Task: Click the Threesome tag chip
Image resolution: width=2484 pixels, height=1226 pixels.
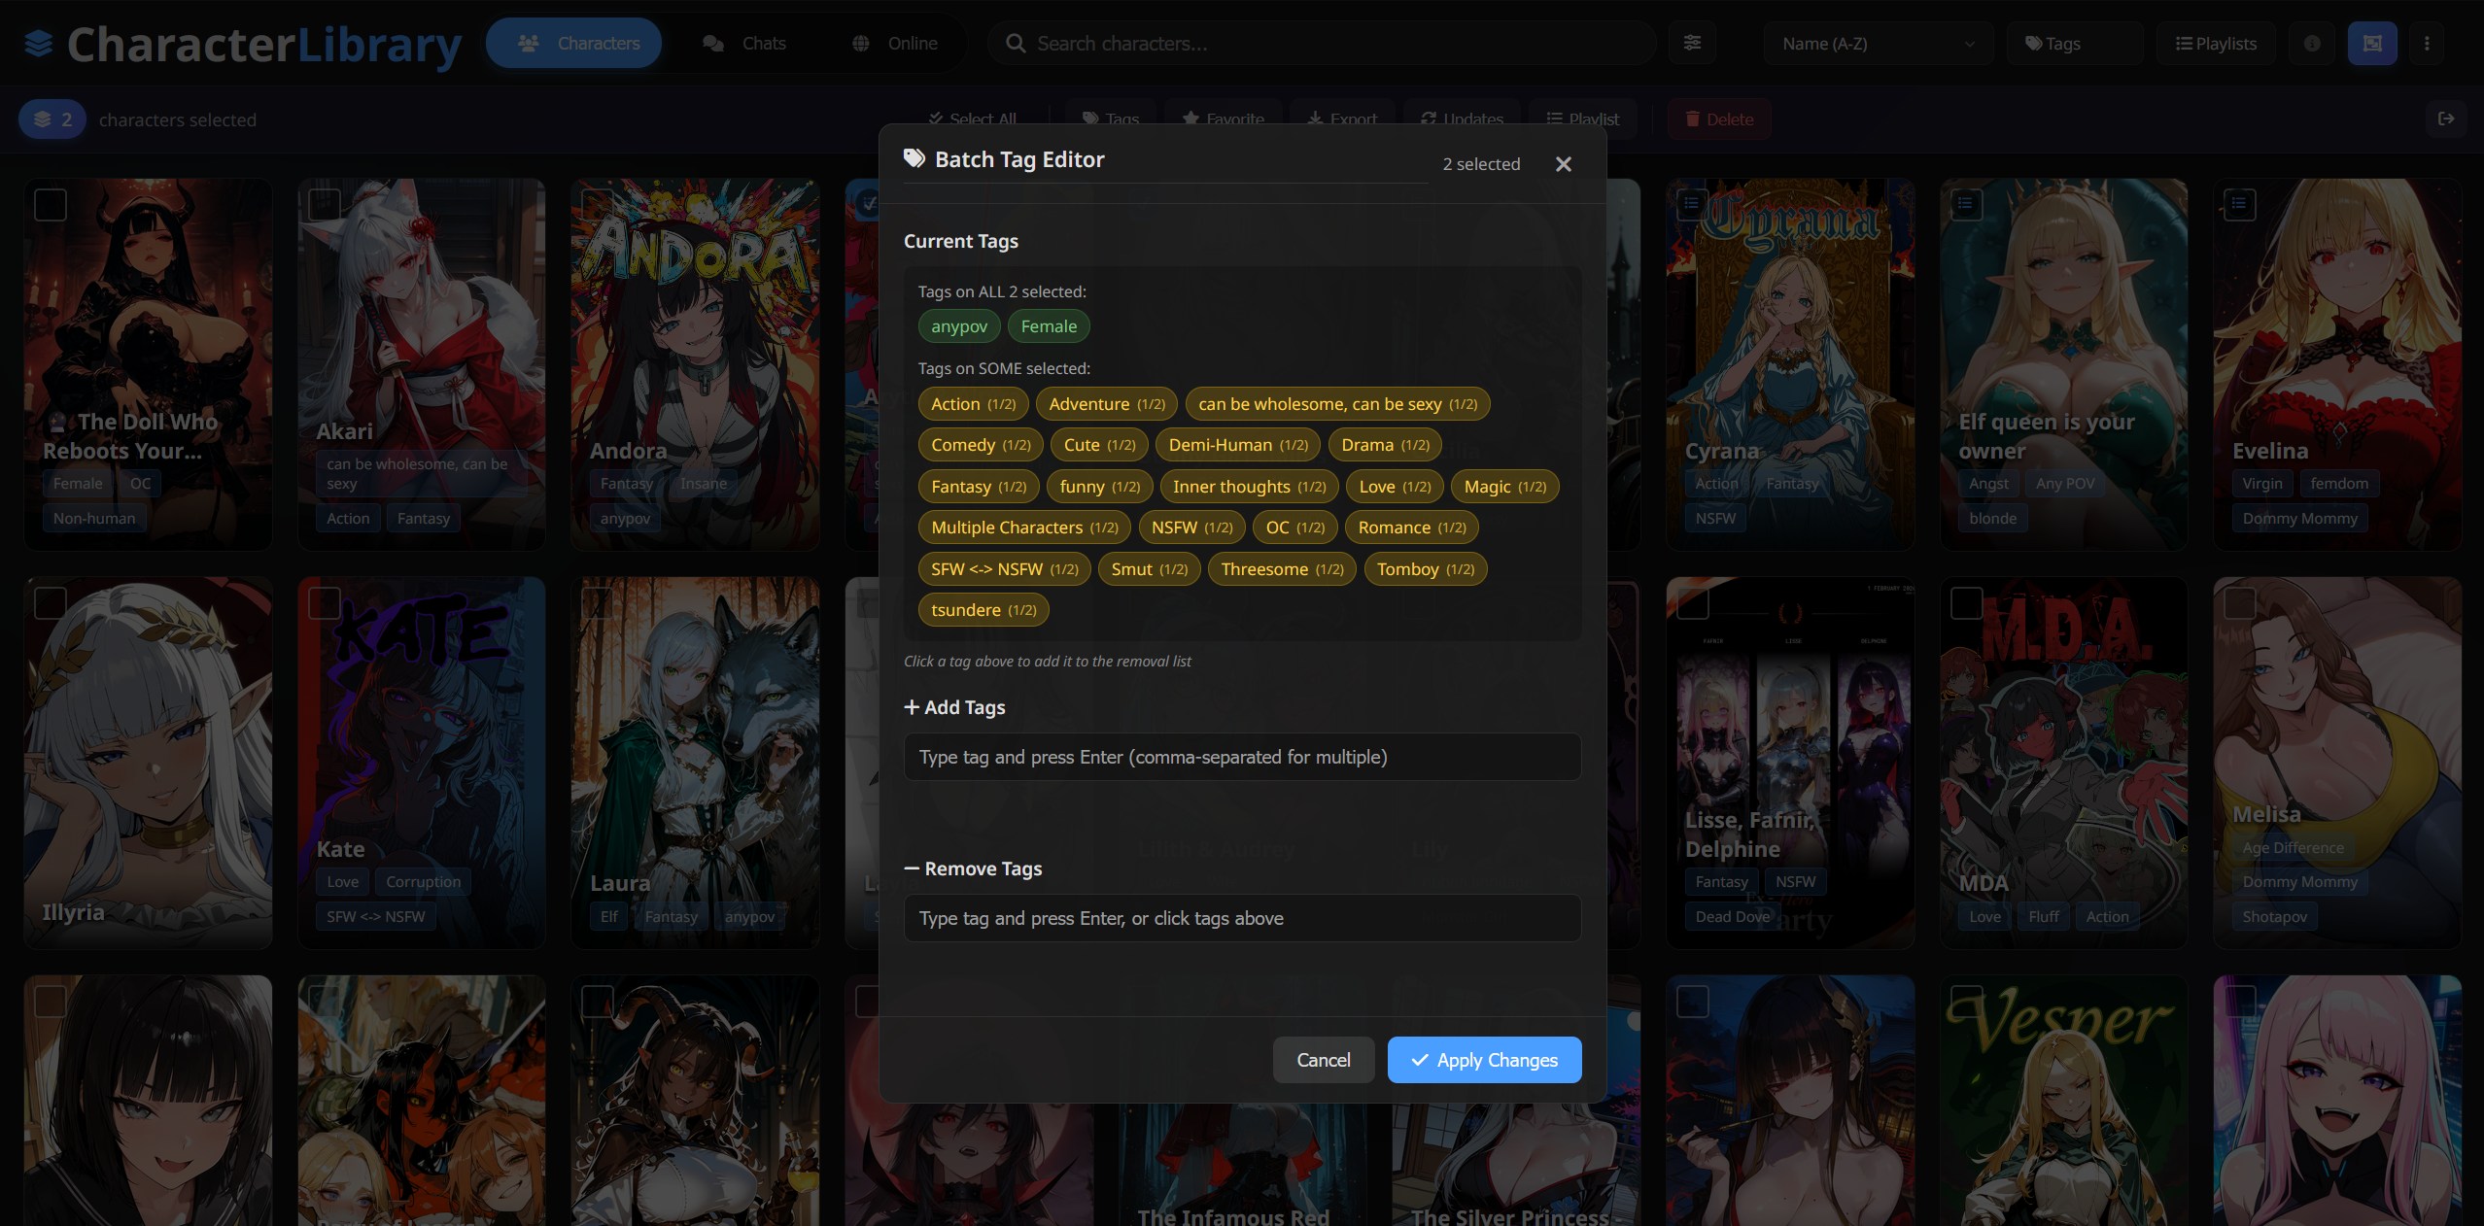Action: point(1282,569)
